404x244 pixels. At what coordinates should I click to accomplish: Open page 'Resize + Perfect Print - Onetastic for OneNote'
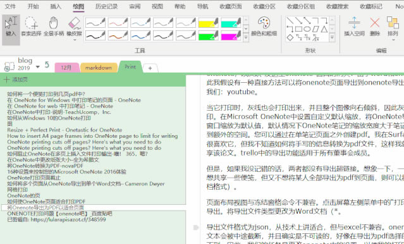(64, 130)
